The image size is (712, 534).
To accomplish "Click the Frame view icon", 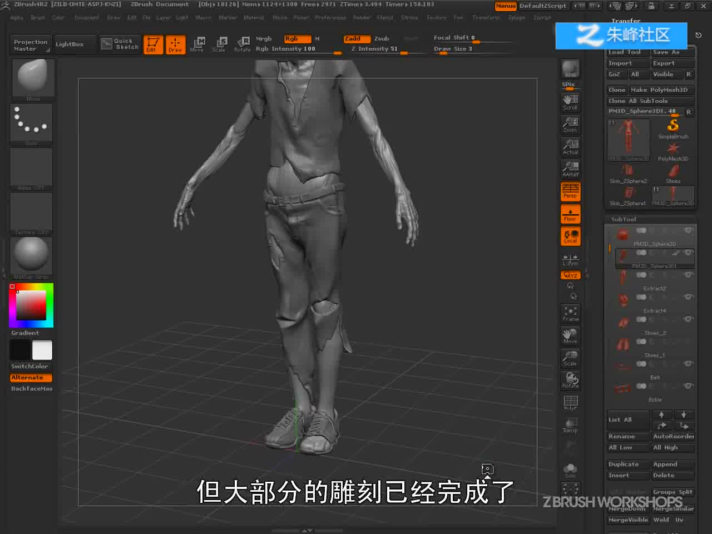I will 570,314.
